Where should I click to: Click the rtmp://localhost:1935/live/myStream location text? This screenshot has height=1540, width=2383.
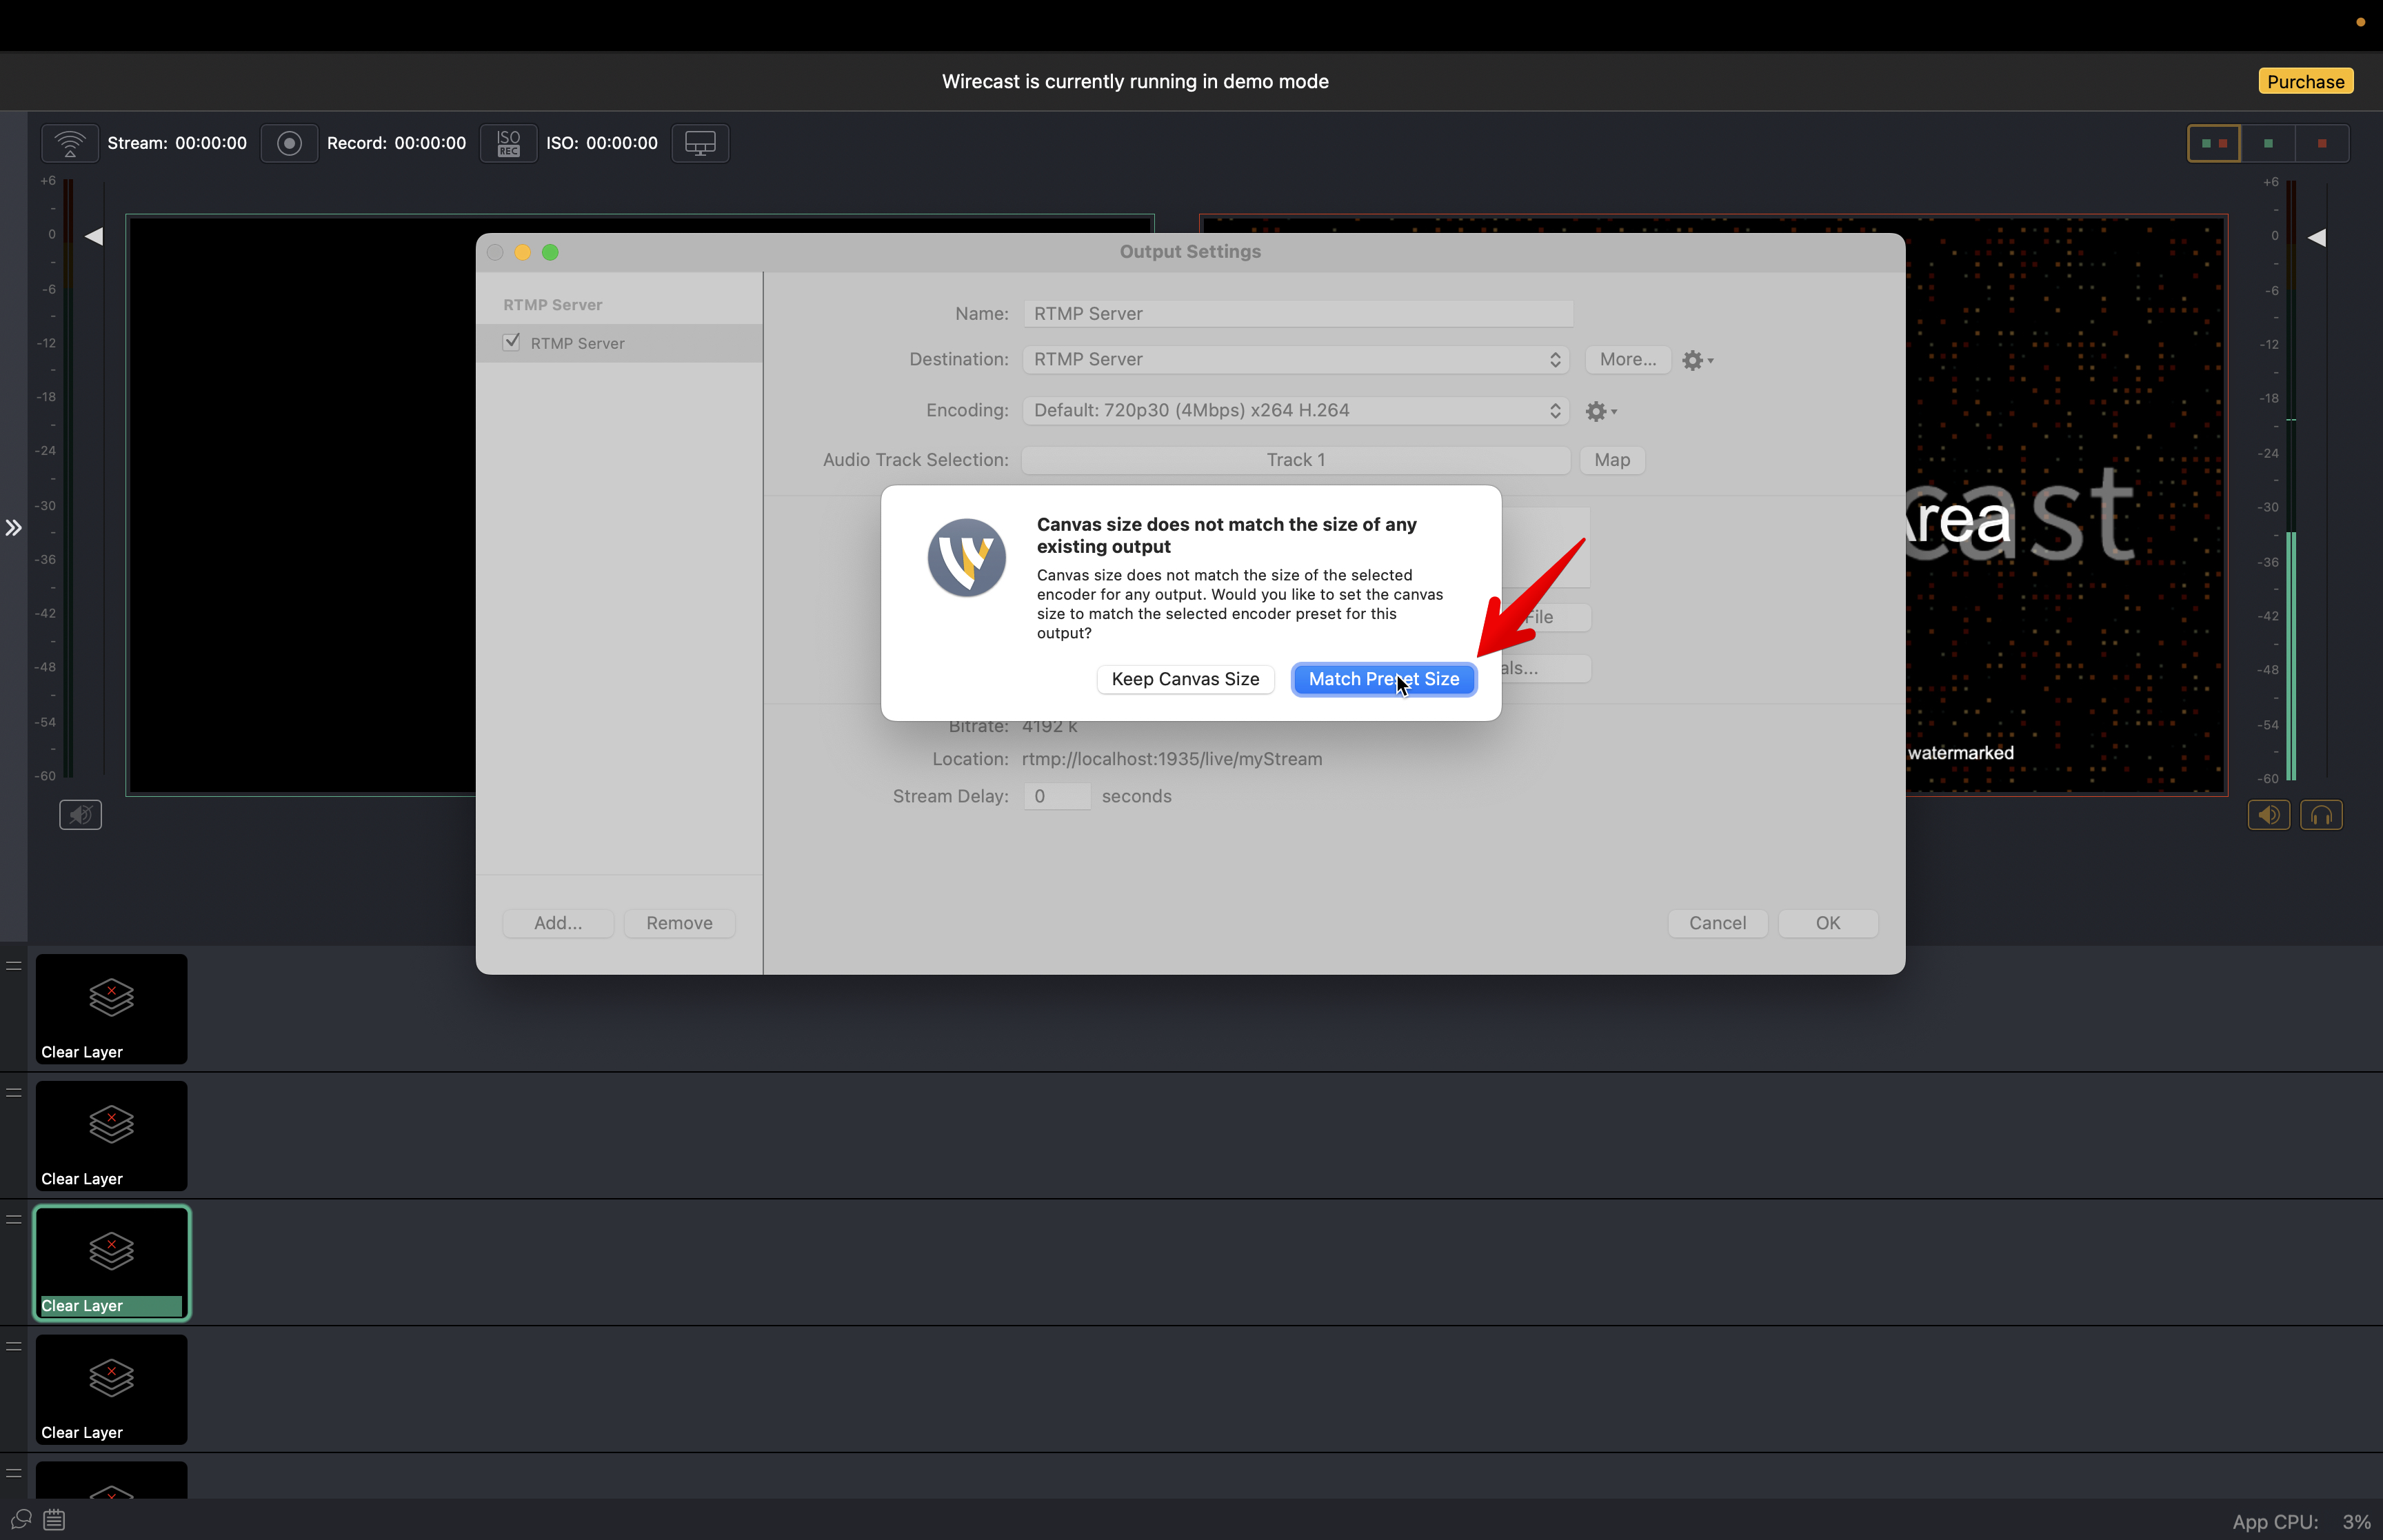(1172, 759)
